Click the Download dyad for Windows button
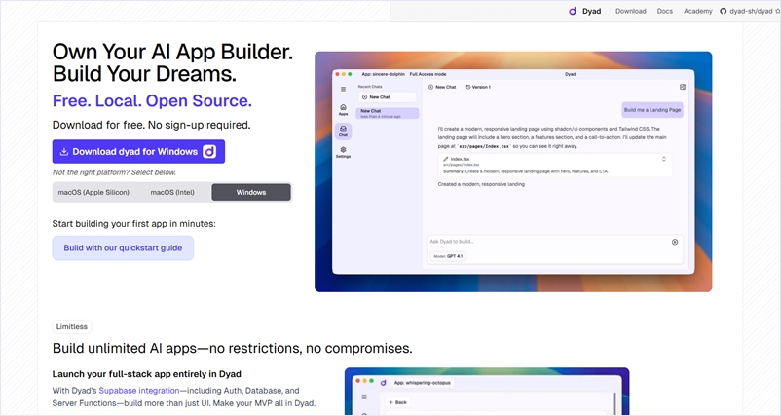 [138, 151]
